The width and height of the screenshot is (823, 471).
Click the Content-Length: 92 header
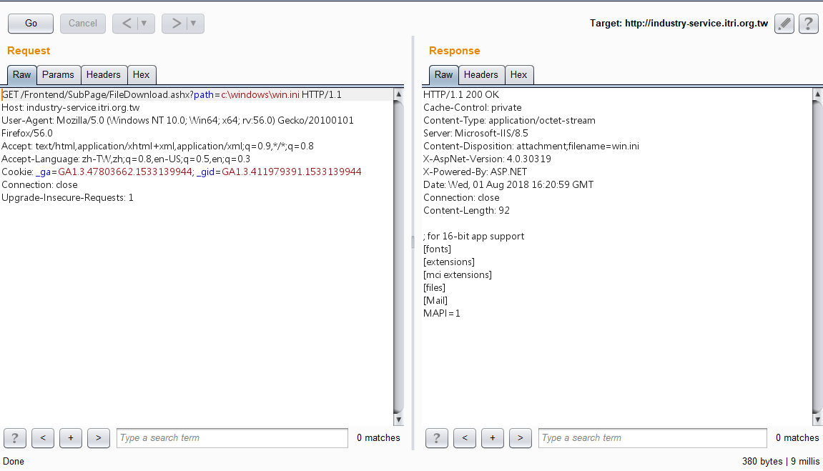466,210
